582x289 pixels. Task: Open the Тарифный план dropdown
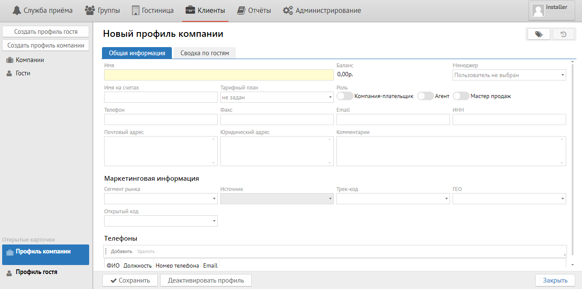point(276,98)
